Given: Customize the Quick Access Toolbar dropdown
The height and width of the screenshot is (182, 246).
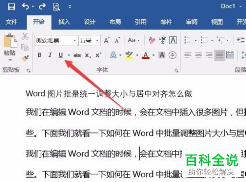Looking at the screenshot, I should (70, 7).
